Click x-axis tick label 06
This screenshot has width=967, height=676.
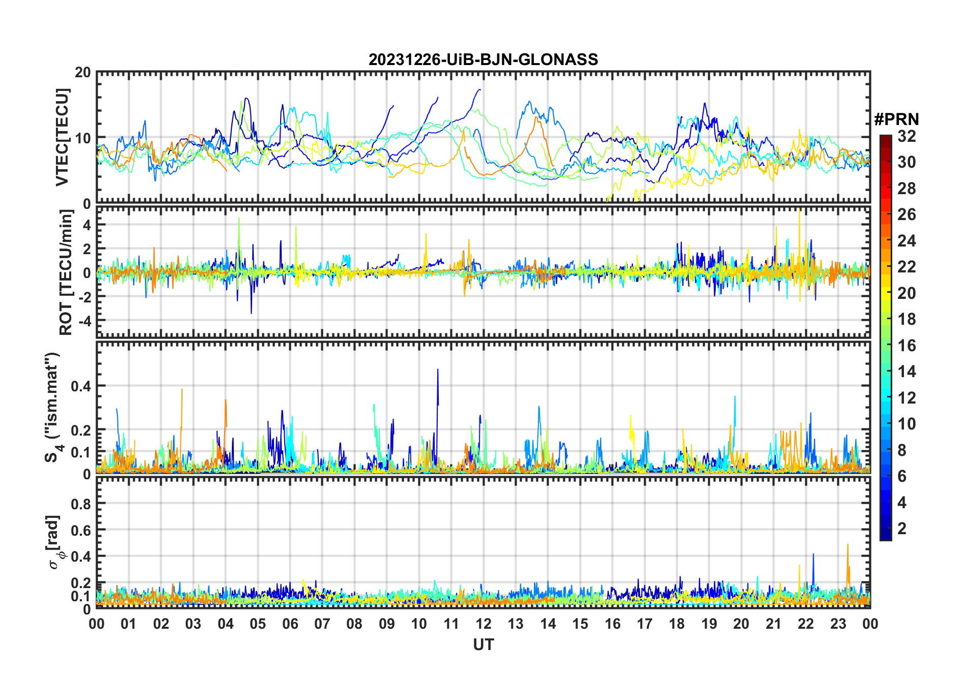[x=290, y=624]
